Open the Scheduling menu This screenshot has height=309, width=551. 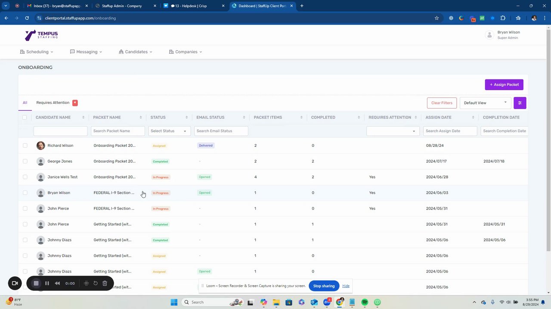pyautogui.click(x=37, y=52)
